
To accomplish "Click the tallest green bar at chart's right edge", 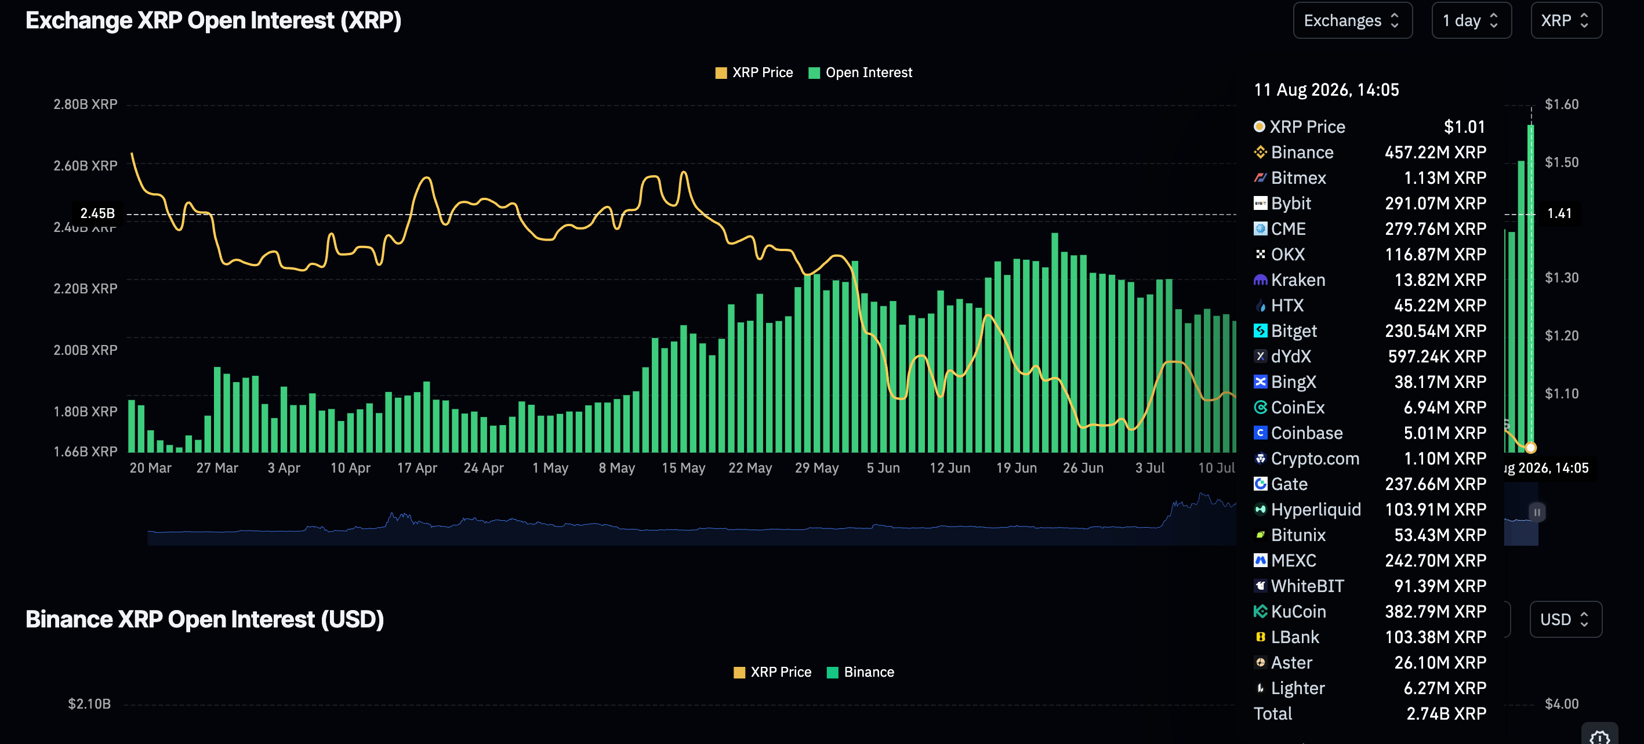I will coord(1530,288).
